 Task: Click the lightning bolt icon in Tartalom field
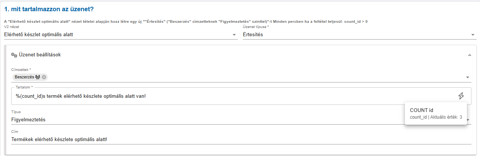click(x=461, y=96)
